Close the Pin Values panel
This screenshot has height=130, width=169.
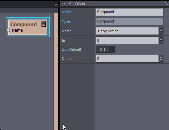coord(166,3)
